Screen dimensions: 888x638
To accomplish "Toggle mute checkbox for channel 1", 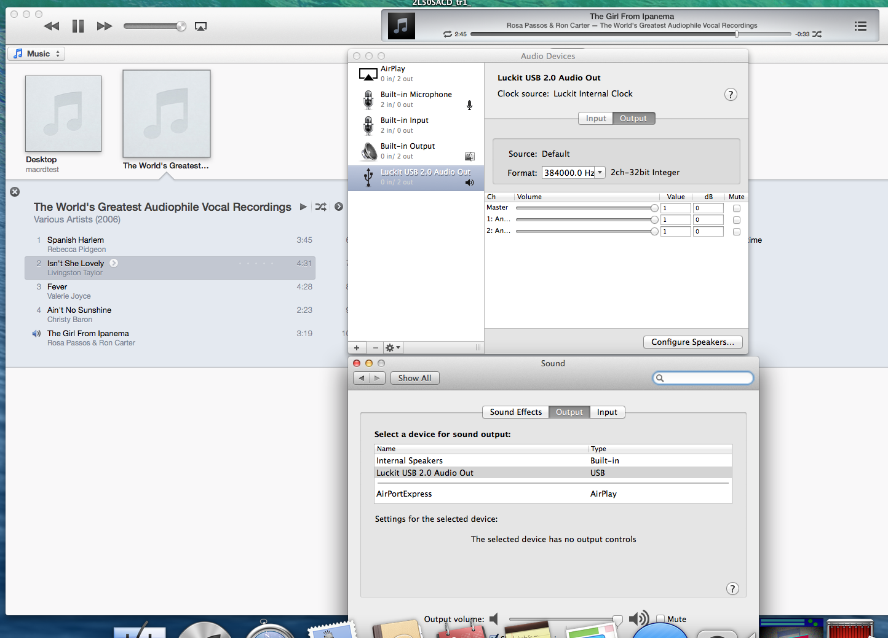I will click(x=737, y=220).
